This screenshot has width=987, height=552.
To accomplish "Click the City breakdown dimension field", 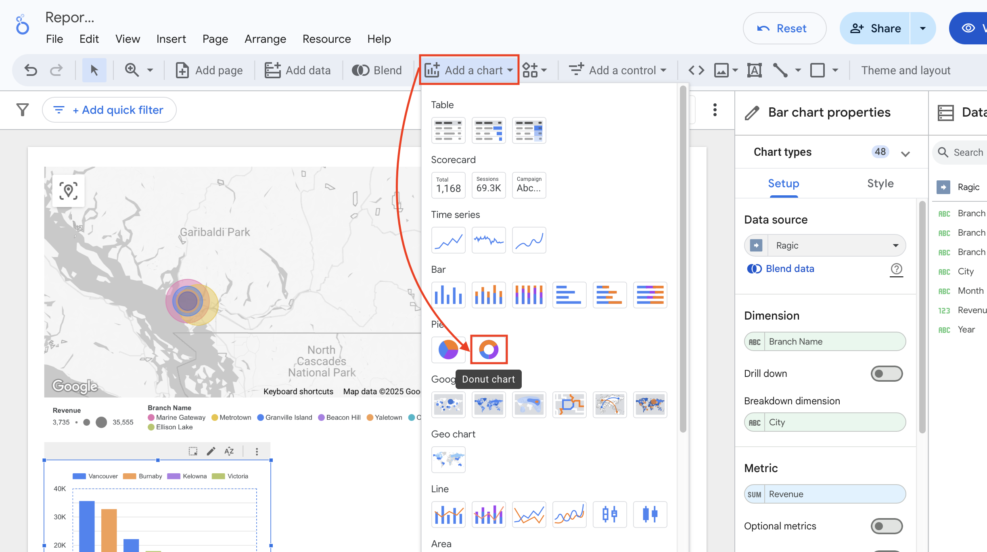I will point(825,422).
